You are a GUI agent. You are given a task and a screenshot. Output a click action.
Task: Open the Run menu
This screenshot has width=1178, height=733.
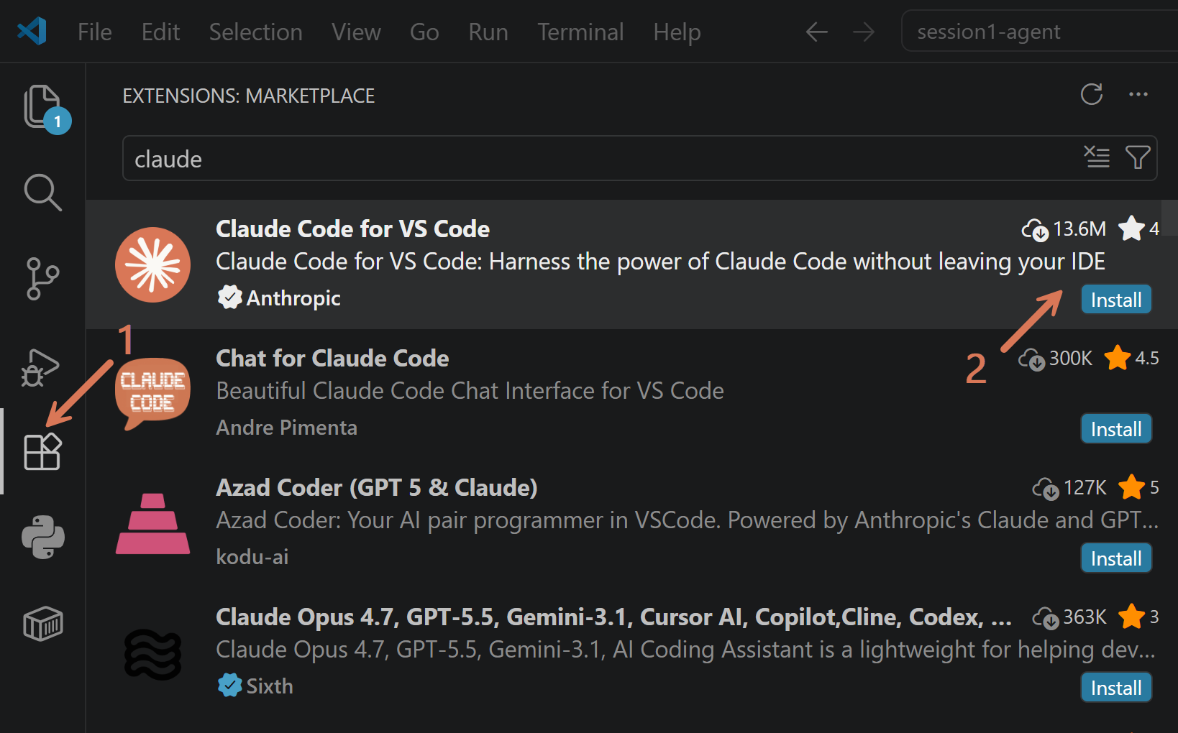[x=488, y=32]
